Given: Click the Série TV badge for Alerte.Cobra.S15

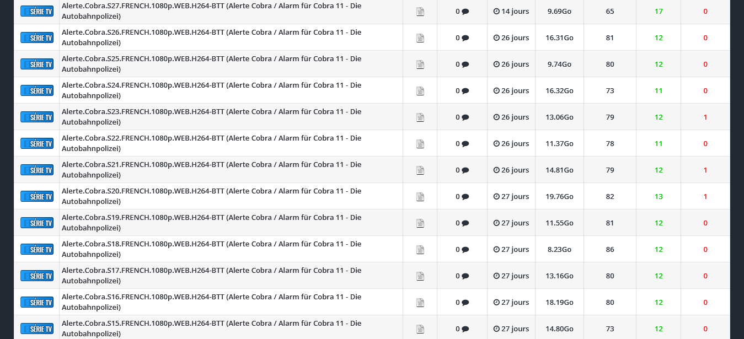Looking at the screenshot, I should 37,329.
